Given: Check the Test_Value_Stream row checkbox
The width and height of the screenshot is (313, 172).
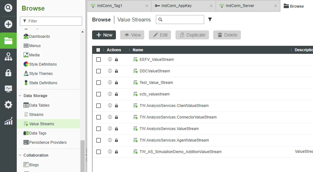Looking at the screenshot, I should [99, 83].
